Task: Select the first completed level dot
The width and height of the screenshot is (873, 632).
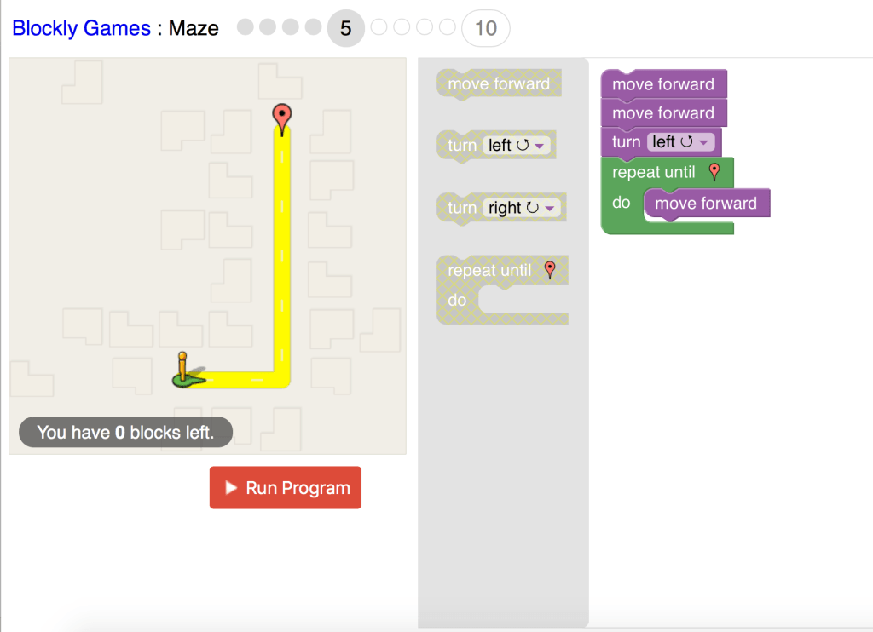Action: [x=246, y=27]
